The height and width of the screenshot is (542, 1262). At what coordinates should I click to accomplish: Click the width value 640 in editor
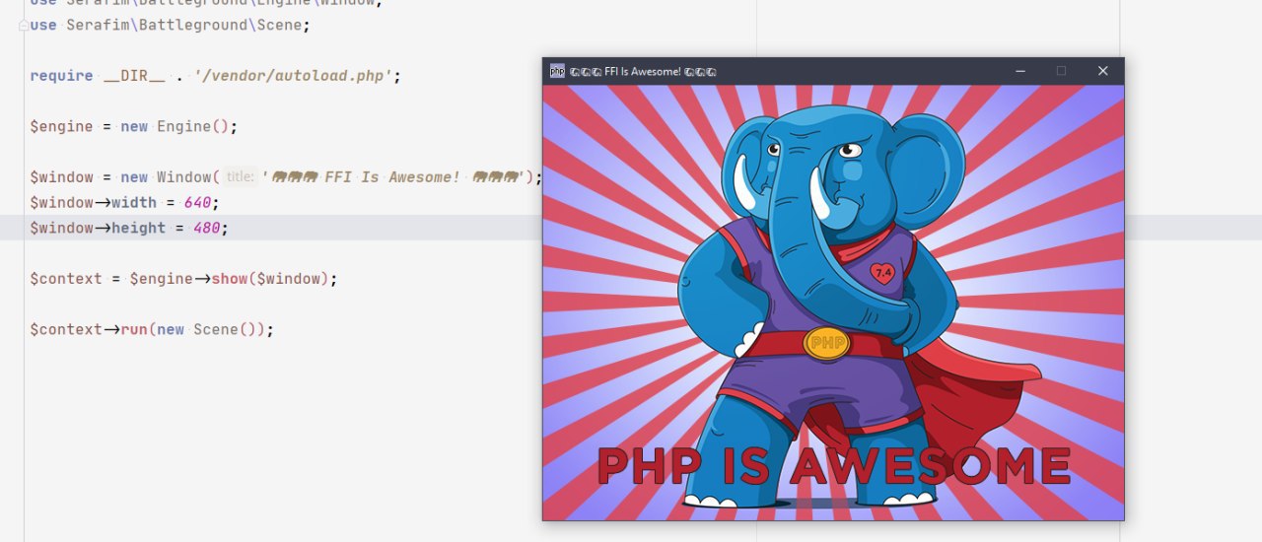[x=197, y=203]
